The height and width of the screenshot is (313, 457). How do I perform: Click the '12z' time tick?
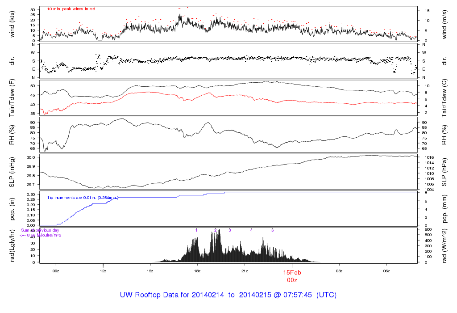pos(103,271)
